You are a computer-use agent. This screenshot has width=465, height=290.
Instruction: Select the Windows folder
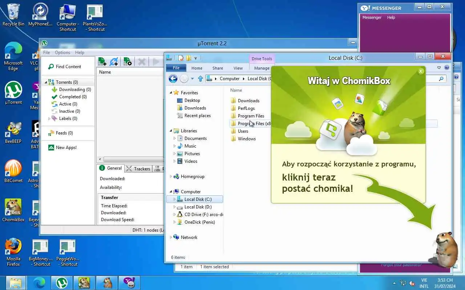click(x=247, y=139)
